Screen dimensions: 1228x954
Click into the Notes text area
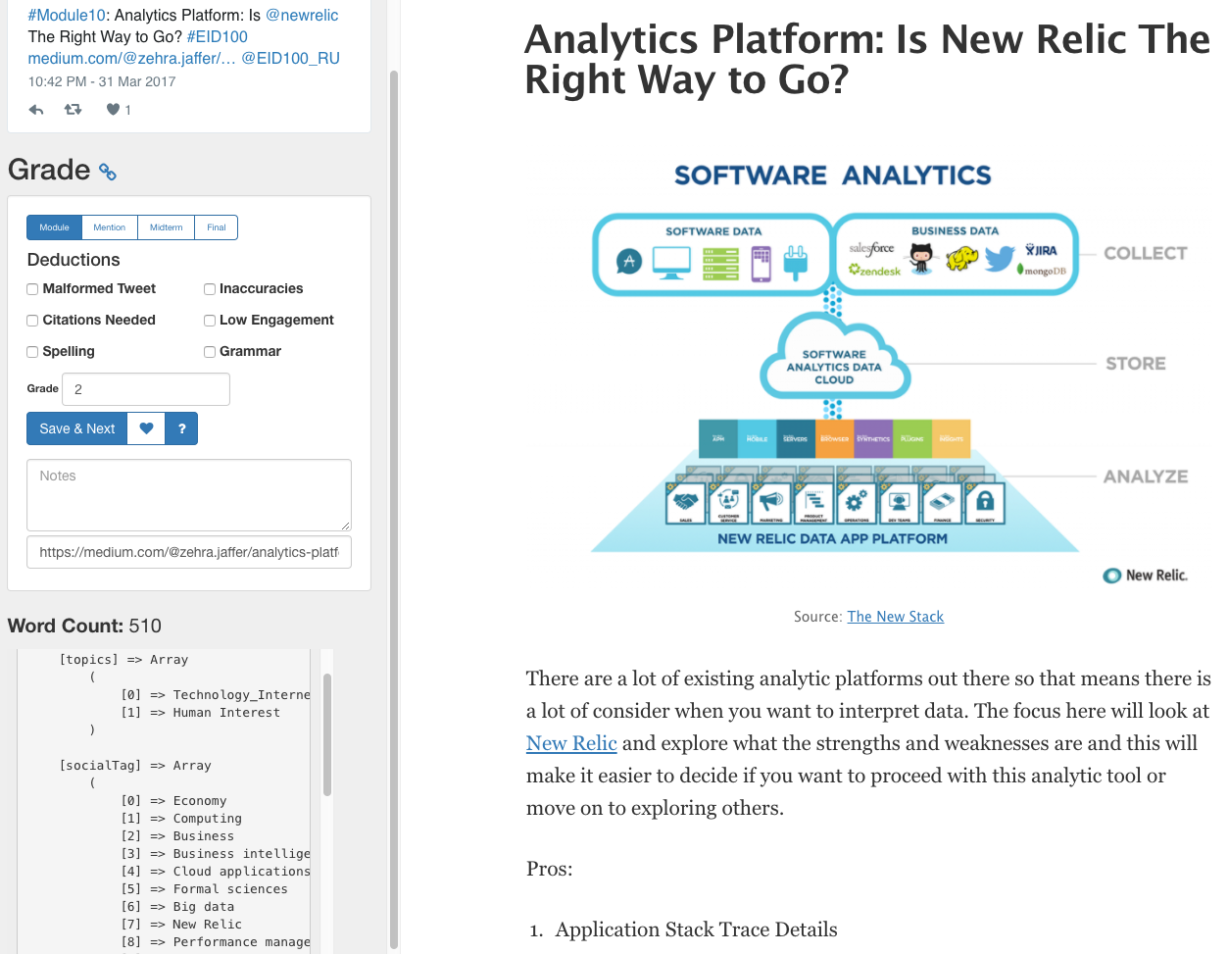[189, 495]
